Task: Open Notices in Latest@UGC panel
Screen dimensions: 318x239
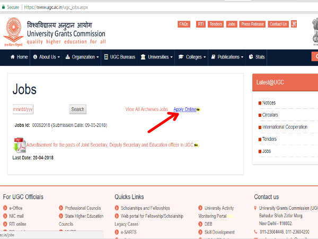Action: click(269, 103)
